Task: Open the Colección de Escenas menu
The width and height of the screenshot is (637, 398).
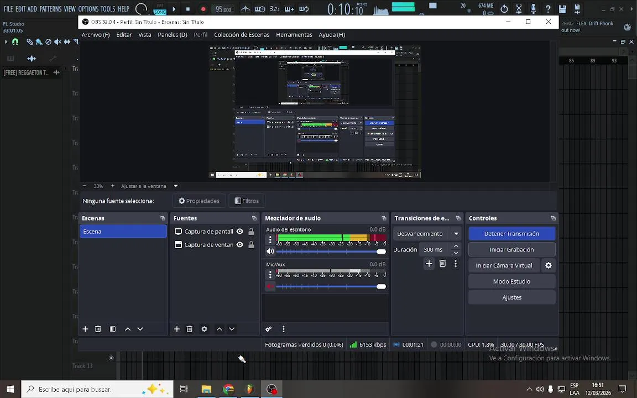Action: tap(242, 34)
